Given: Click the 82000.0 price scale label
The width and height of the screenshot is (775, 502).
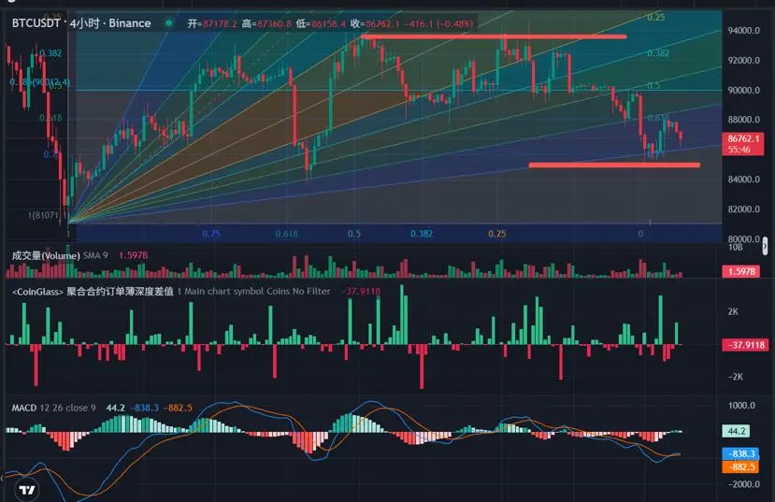Looking at the screenshot, I should click(x=744, y=209).
